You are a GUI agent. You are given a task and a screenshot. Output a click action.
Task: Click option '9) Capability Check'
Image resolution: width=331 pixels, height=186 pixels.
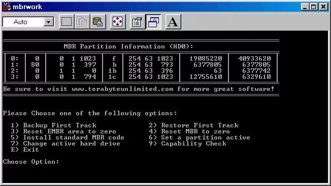click(188, 144)
